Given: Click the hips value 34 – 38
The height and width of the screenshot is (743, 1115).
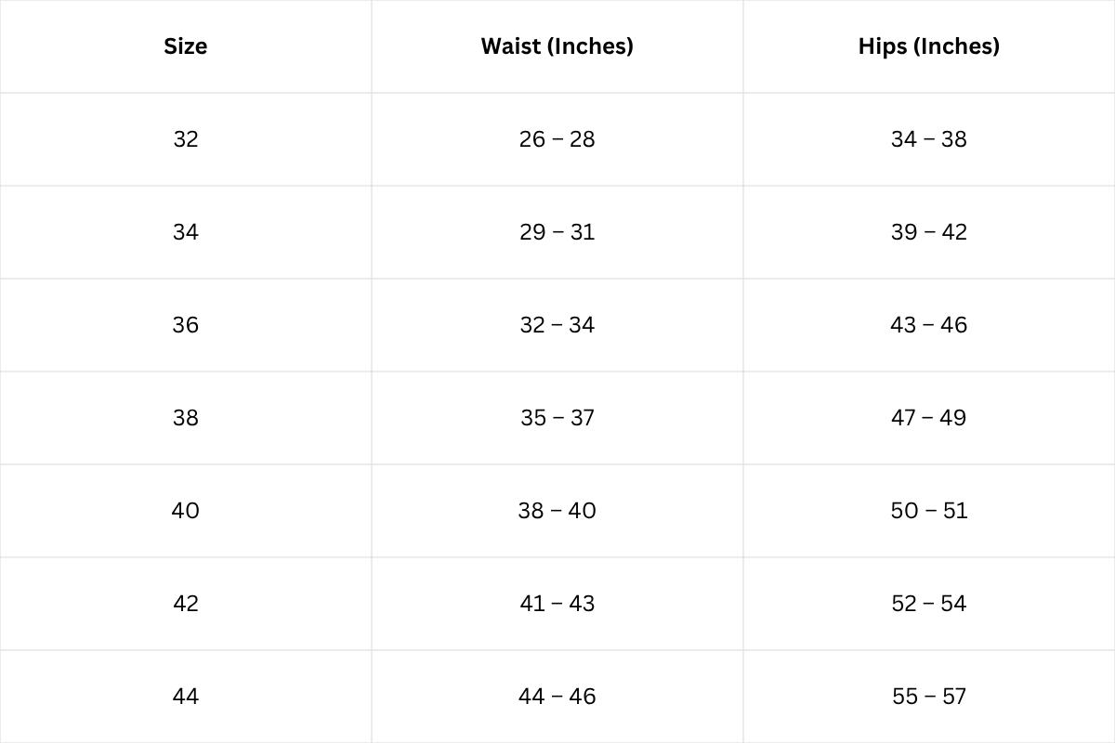Looking at the screenshot, I should pos(928,139).
